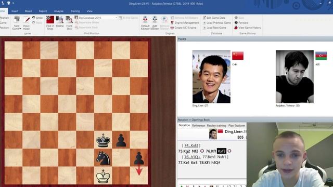Click move 78.Kf1 in notation
The image size is (333, 187).
(204, 163)
